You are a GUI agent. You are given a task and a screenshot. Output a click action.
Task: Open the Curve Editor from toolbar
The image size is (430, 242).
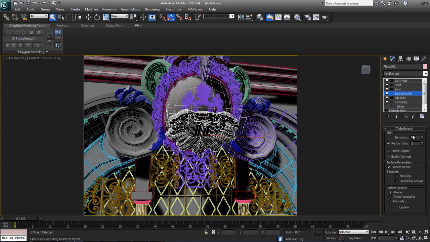pyautogui.click(x=278, y=17)
